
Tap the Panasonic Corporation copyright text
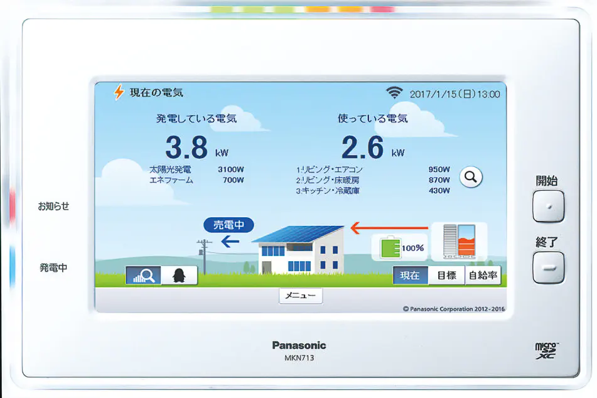pyautogui.click(x=454, y=309)
